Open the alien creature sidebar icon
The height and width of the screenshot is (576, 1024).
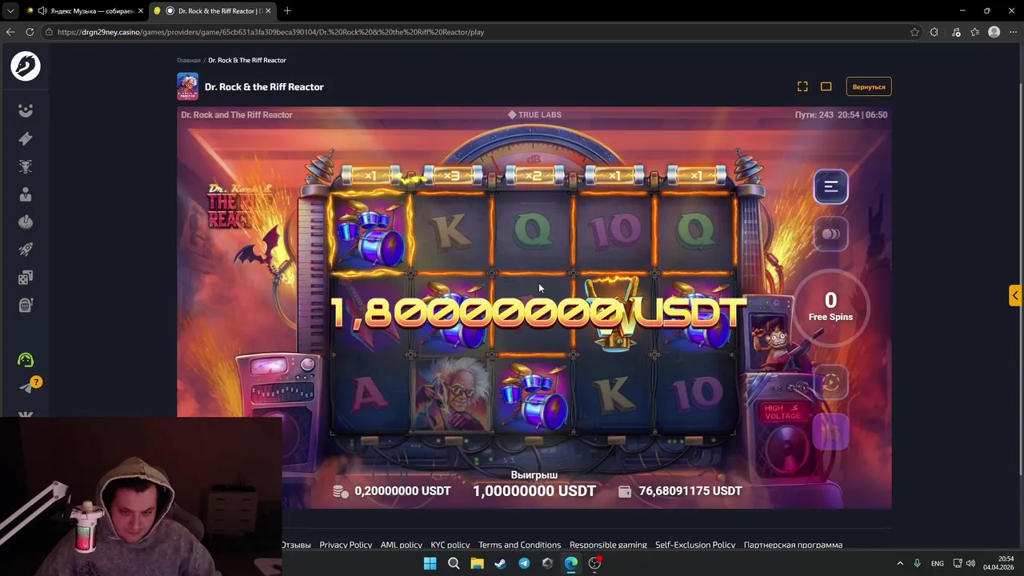click(26, 166)
